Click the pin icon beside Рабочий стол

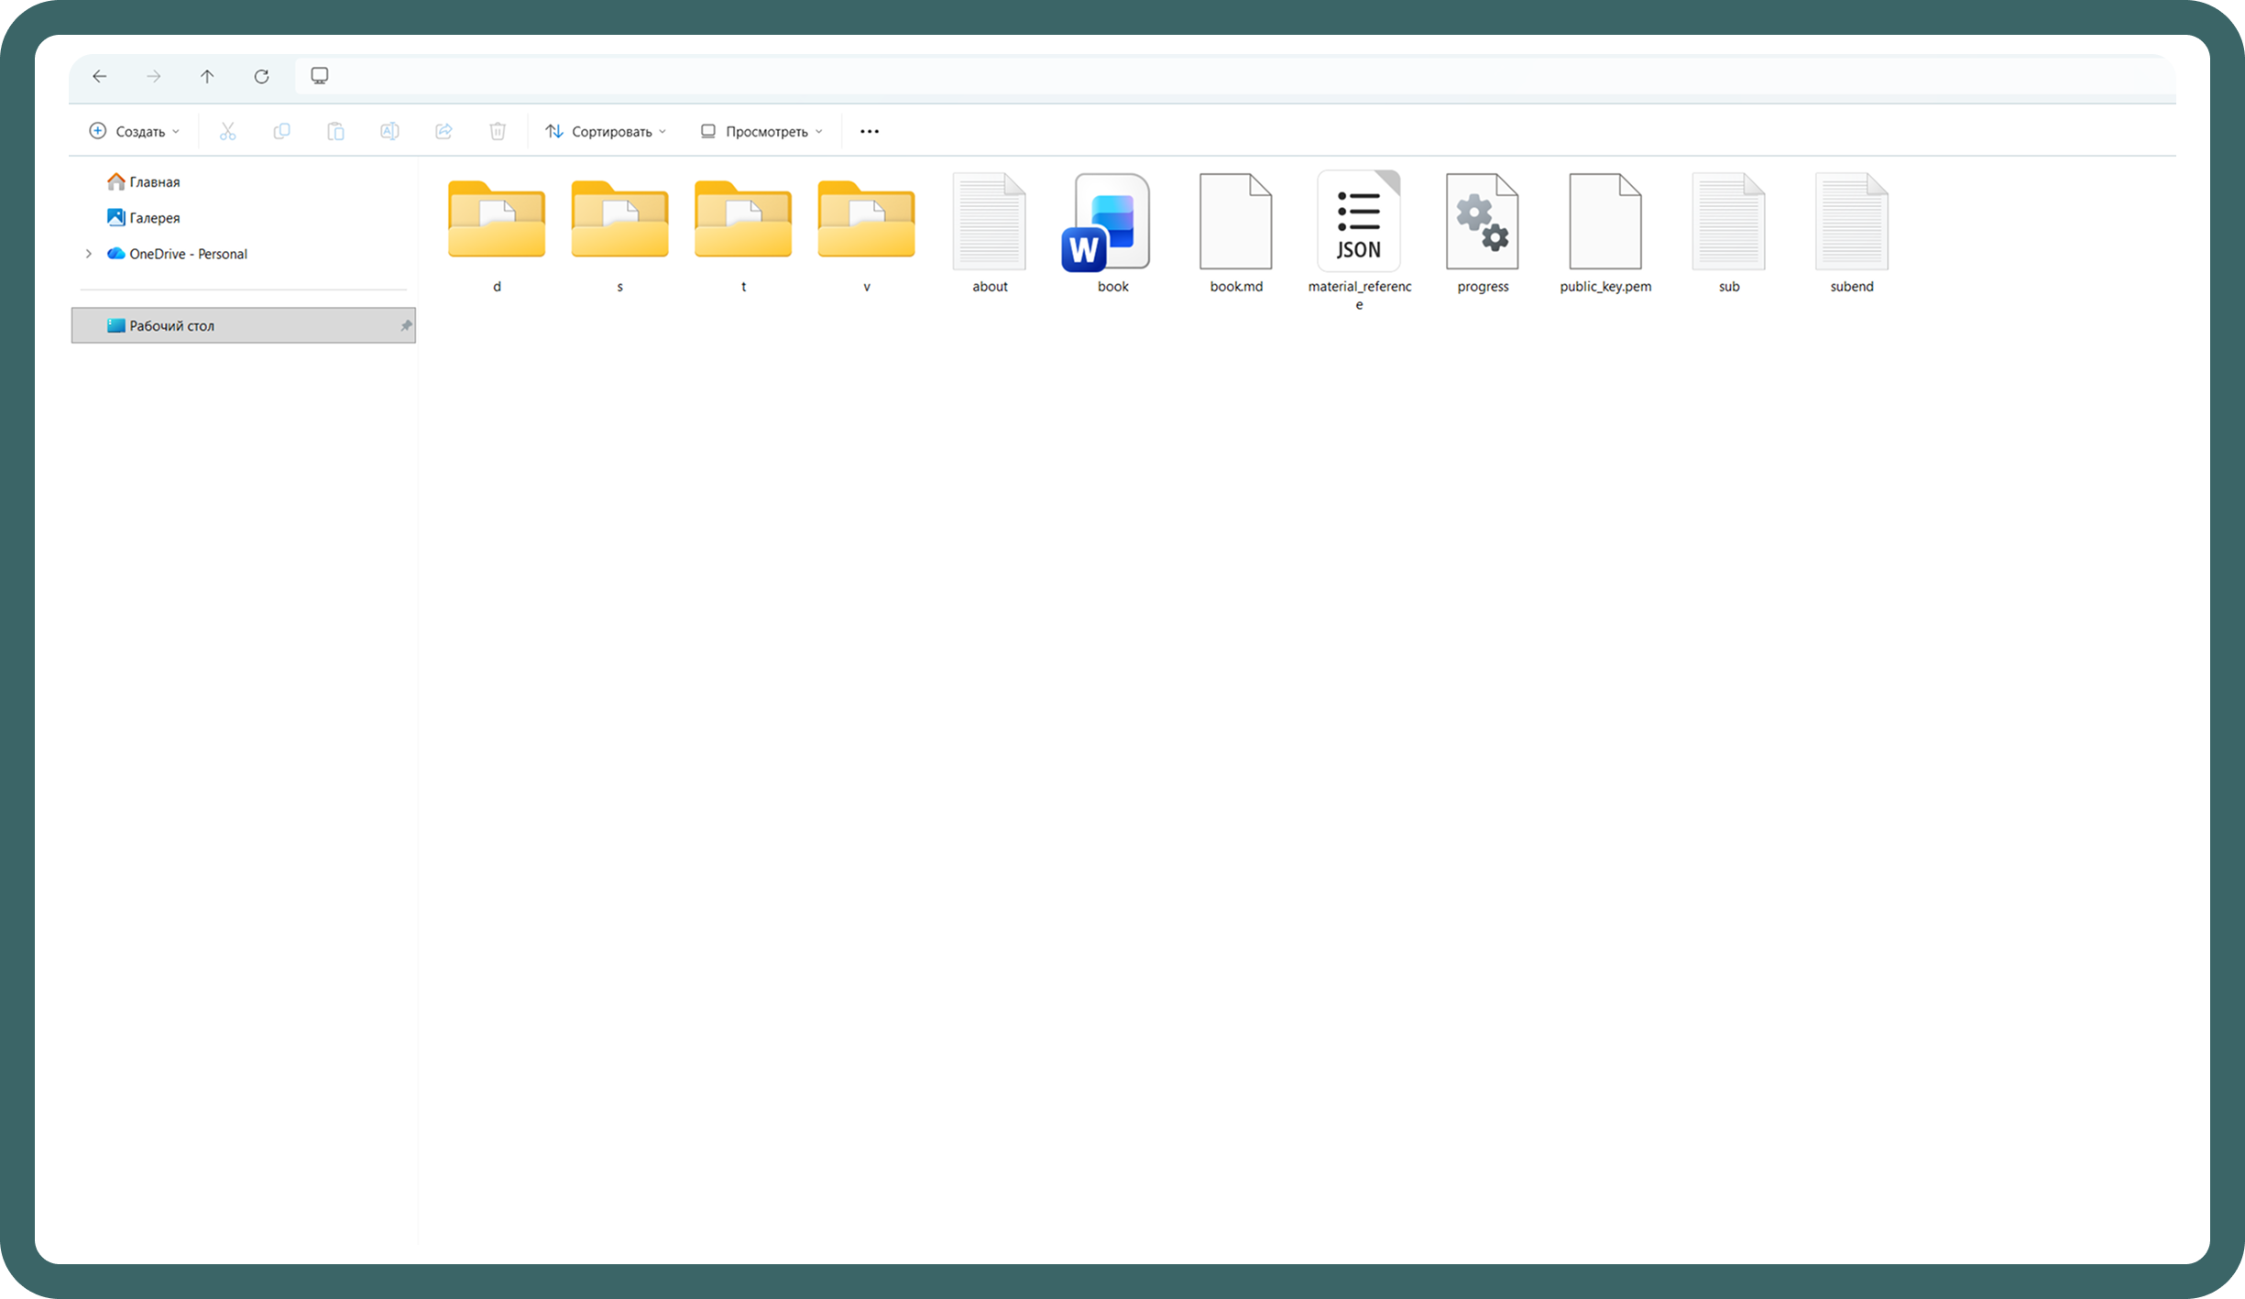[405, 325]
